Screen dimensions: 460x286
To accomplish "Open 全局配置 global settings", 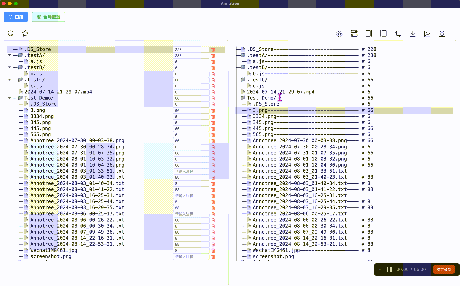I will tap(48, 17).
